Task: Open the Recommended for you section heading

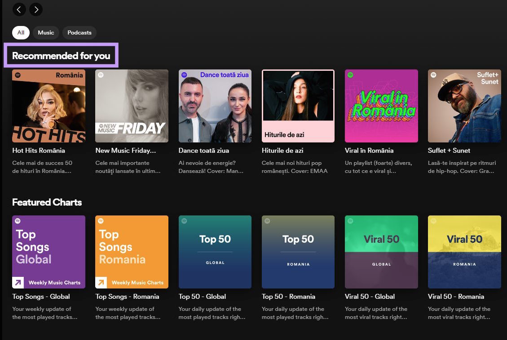Action: [62, 56]
